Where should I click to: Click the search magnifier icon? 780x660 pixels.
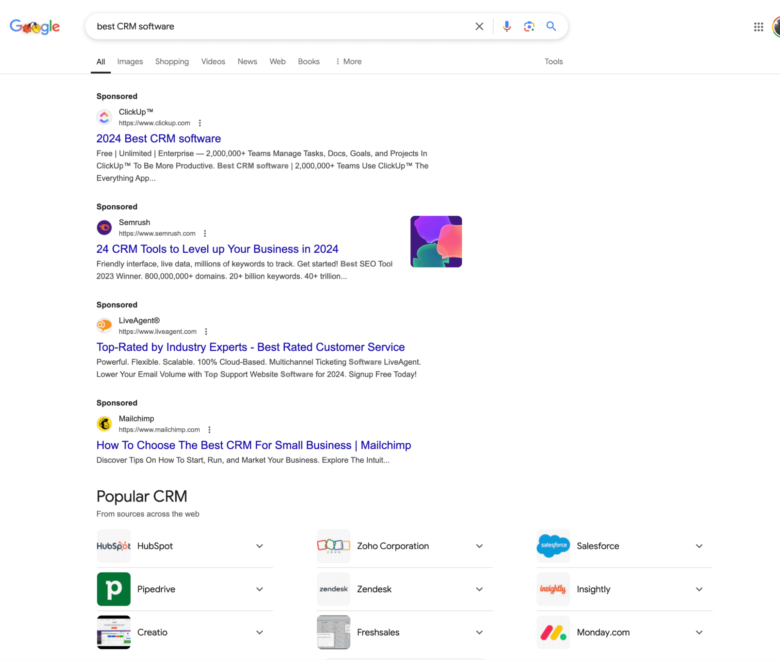click(551, 26)
